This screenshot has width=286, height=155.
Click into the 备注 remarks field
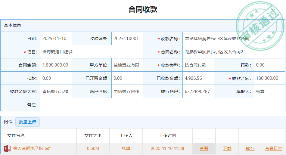(x=162, y=105)
